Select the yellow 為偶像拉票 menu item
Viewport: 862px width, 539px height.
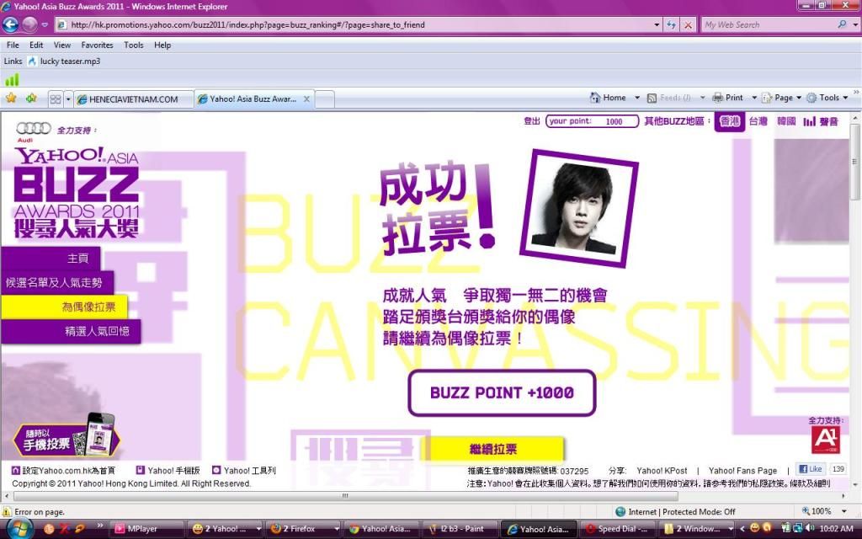(64, 307)
